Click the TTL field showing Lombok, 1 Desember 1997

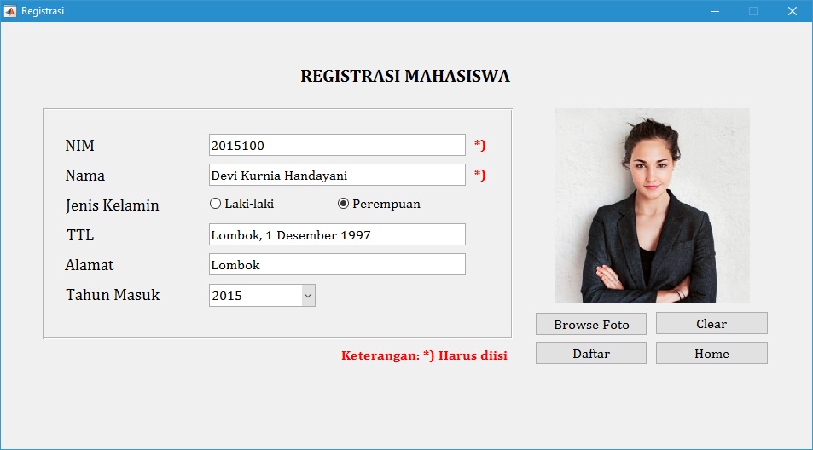click(x=337, y=234)
